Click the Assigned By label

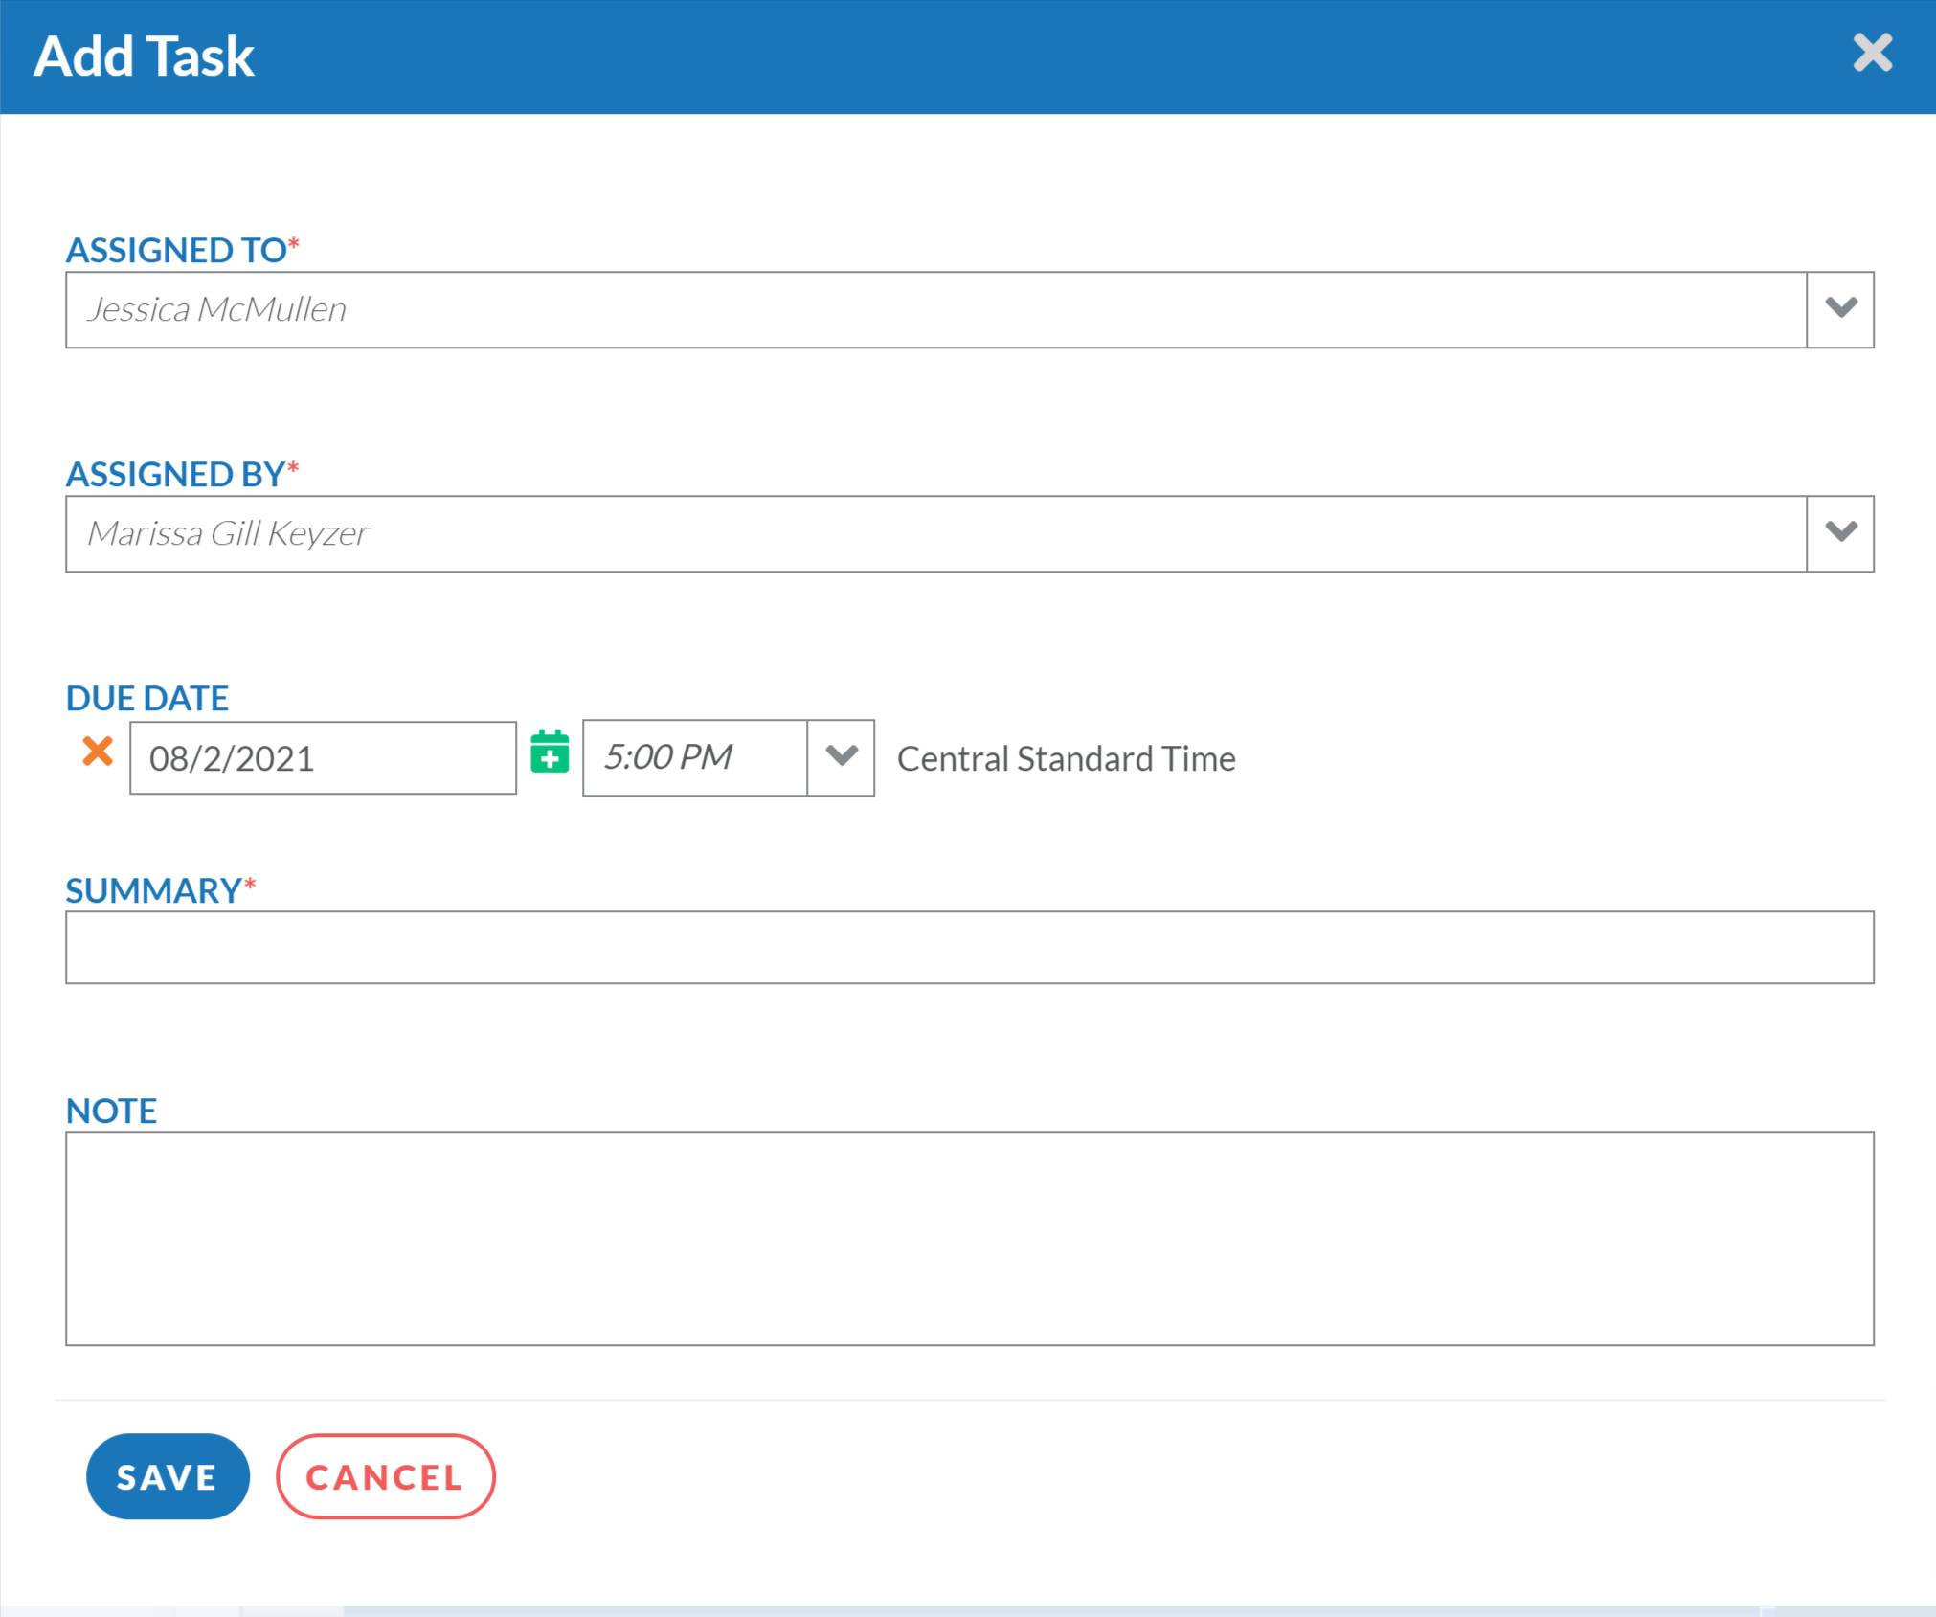point(175,474)
